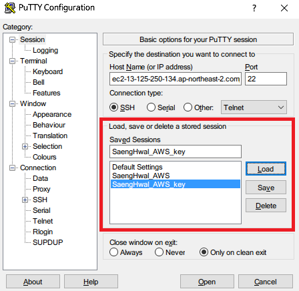Image resolution: width=299 pixels, height=291 pixels.
Task: Select the SSH connection type radio button
Action: [113, 107]
